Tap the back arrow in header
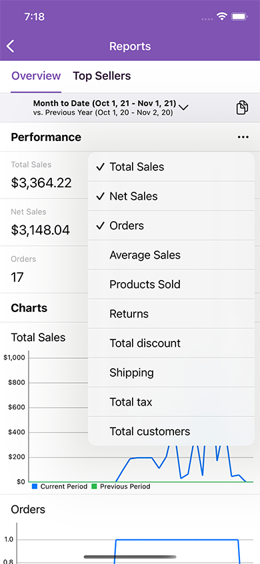 click(11, 46)
